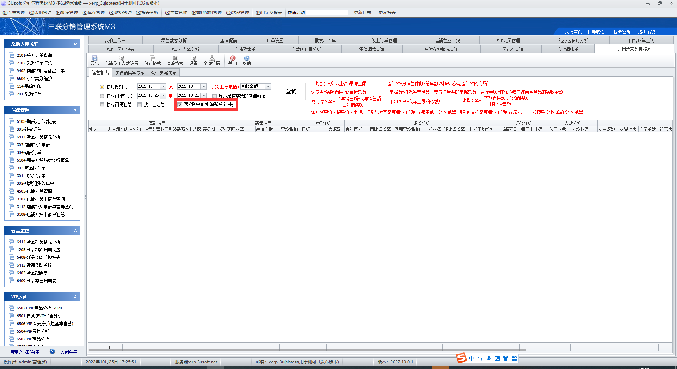Image resolution: width=677 pixels, height=369 pixels.
Task: Click 导航栏 link in header
Action: pos(598,32)
